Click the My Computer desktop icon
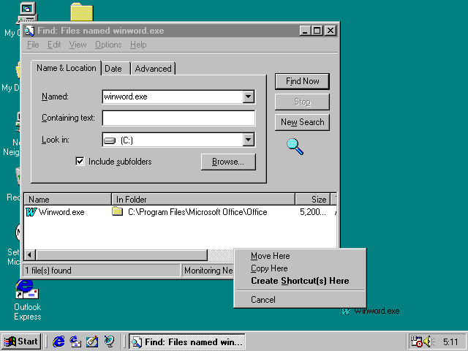 click(26, 11)
